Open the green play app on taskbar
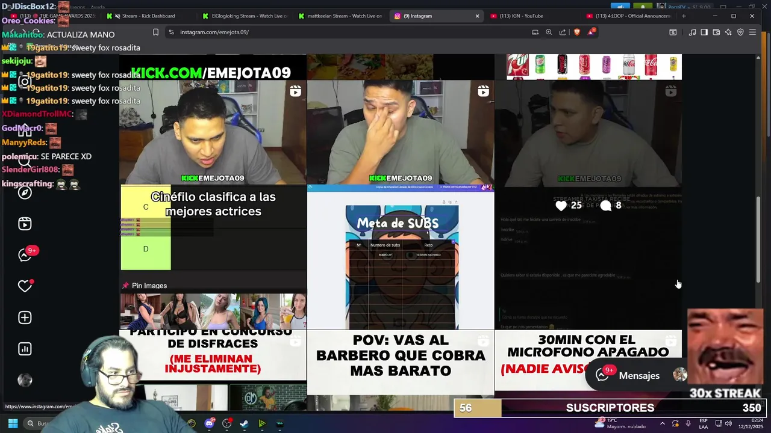Screen dimensions: 771x433 261,423
